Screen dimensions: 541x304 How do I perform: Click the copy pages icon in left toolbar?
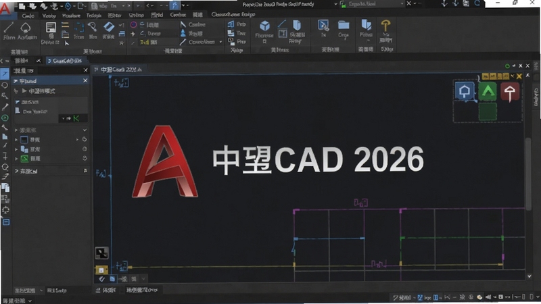pos(5,188)
